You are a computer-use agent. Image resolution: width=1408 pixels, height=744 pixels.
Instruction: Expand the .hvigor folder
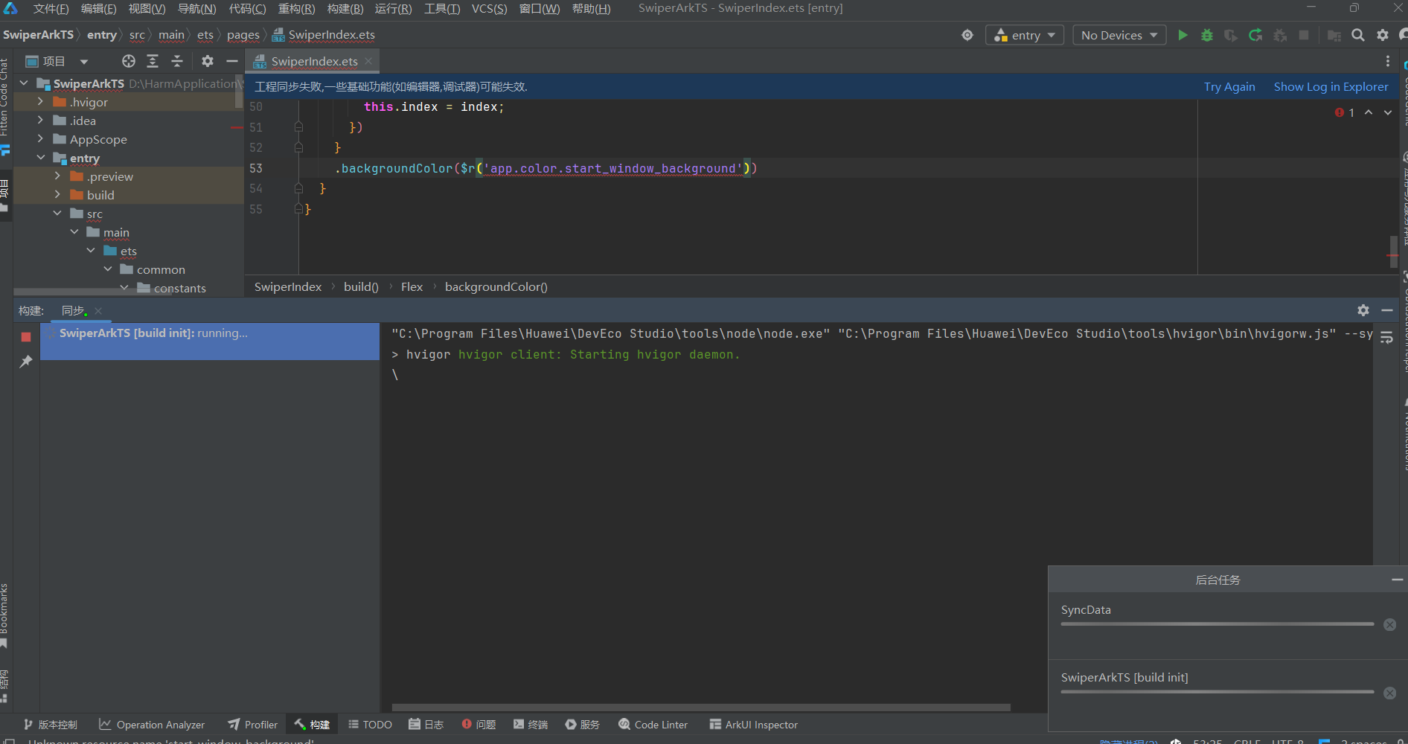(40, 102)
